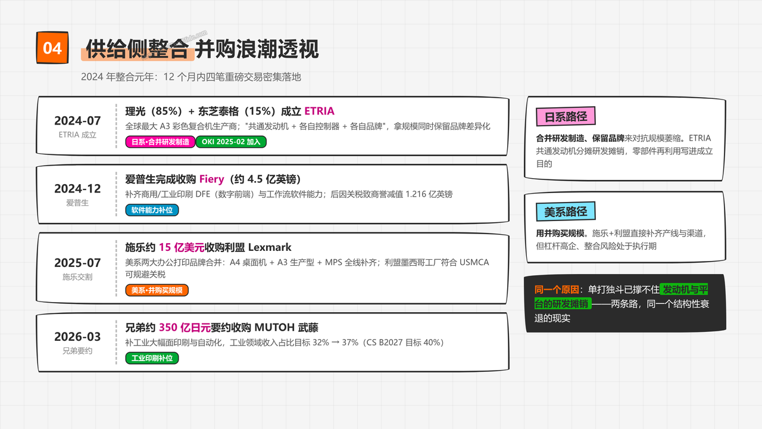This screenshot has width=762, height=429.
Task: Click the headline 爱普生完成收购 Fiery（约 4.5 亿英镑）
Action: 216,179
